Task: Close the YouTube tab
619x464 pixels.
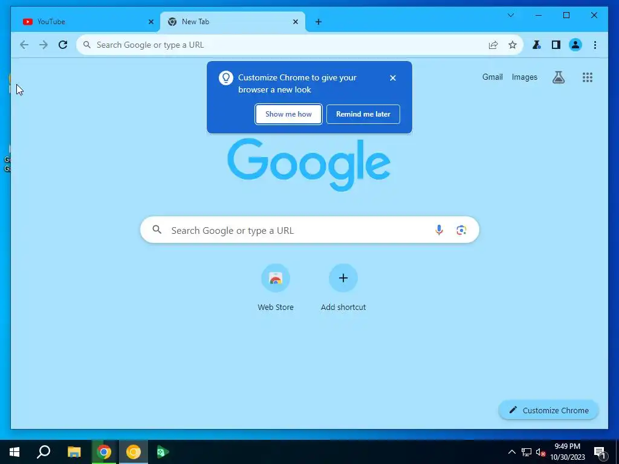Action: (x=151, y=22)
